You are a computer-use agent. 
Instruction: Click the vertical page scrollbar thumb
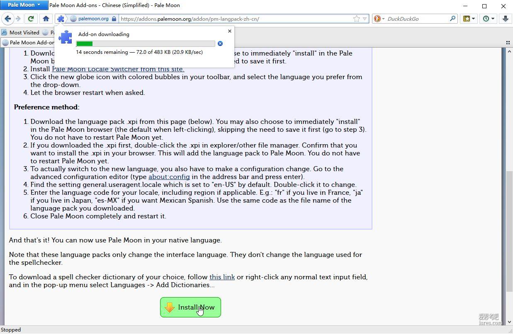[510, 231]
